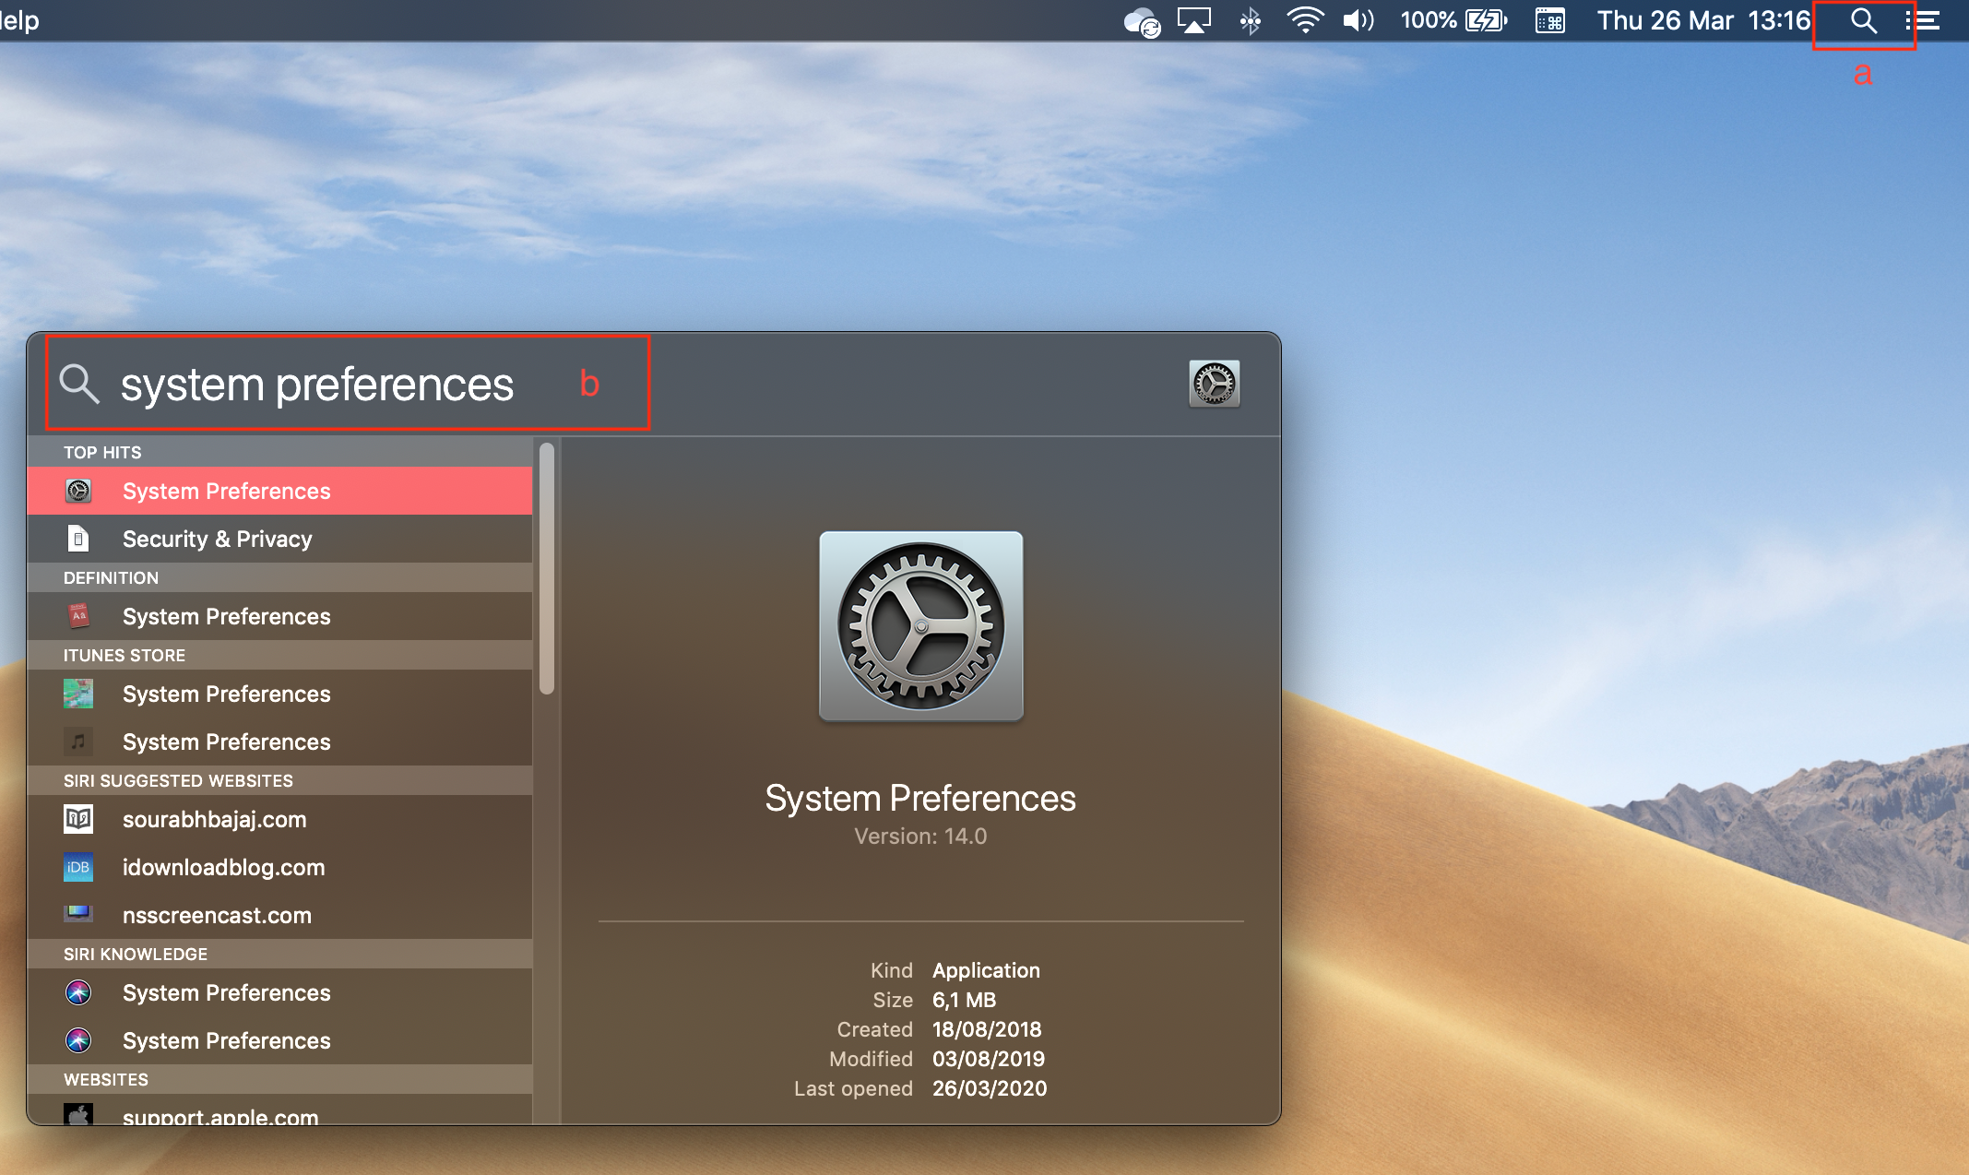Click the '03/08/2019' modified date
This screenshot has width=1969, height=1175.
pos(989,1059)
